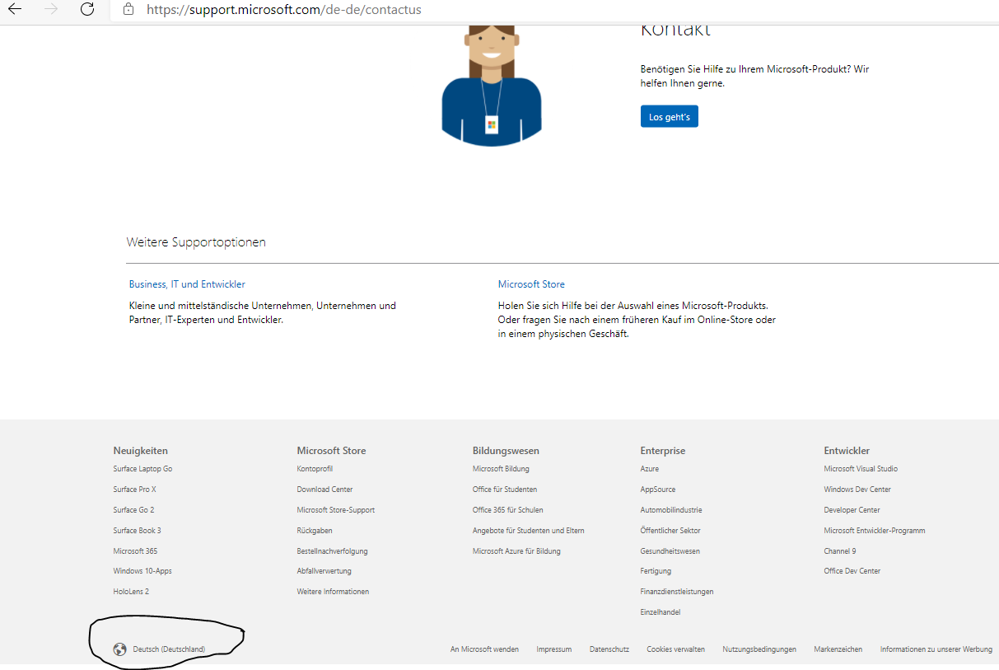Open Informationen zu unserer Werbung link
This screenshot has width=999, height=670.
click(x=936, y=649)
